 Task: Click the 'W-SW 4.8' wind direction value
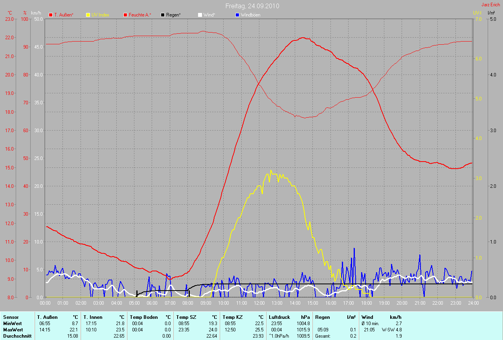point(391,330)
